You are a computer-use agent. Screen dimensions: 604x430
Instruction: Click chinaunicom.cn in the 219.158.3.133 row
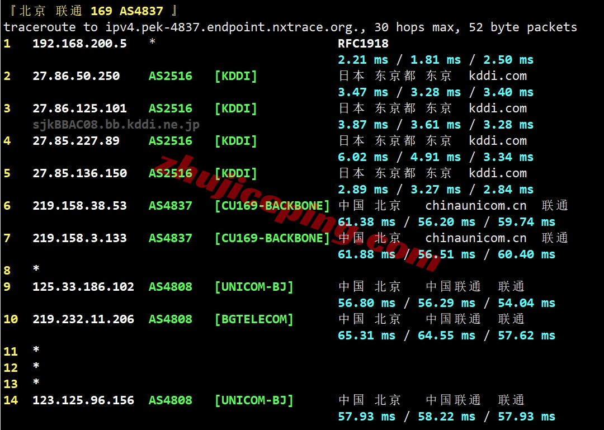coord(476,238)
